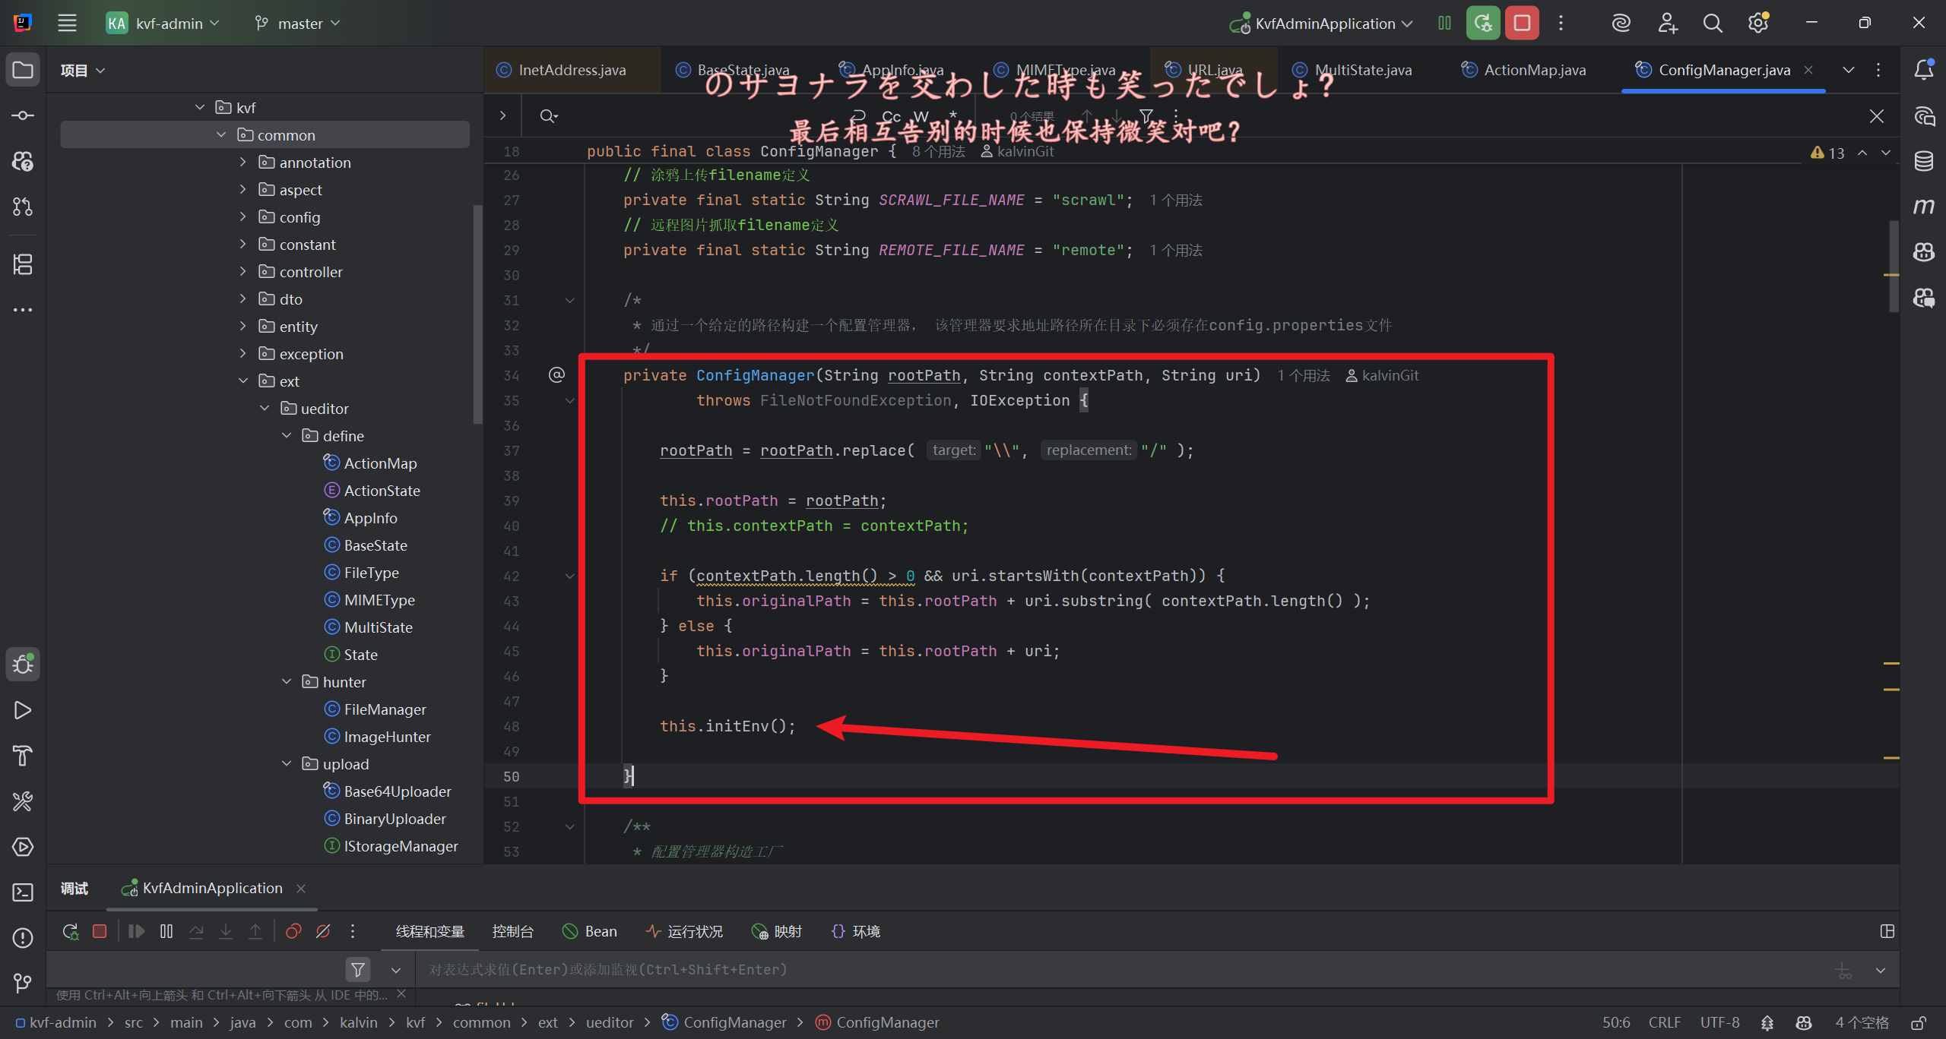1946x1039 pixels.
Task: Click the ueditor breadcrumb
Action: pyautogui.click(x=610, y=1022)
